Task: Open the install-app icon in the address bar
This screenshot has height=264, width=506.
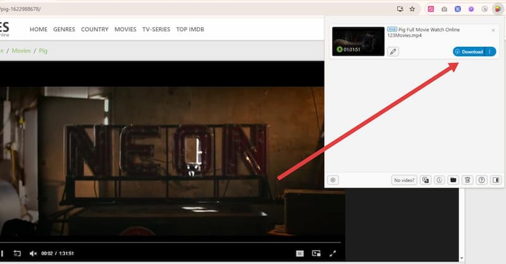Action: coord(400,9)
